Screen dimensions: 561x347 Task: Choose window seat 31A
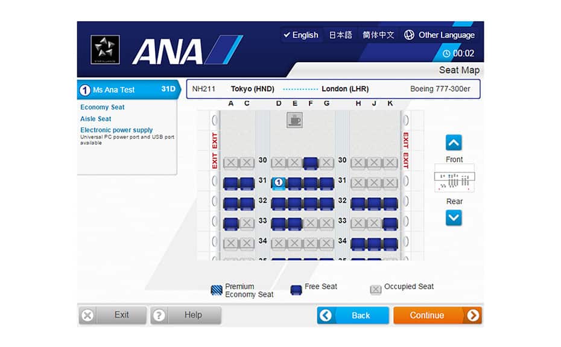[x=230, y=183]
